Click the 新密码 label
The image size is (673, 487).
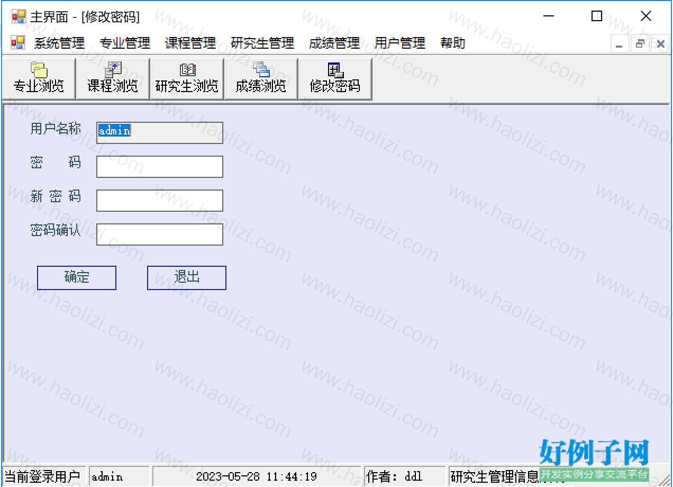(x=56, y=196)
